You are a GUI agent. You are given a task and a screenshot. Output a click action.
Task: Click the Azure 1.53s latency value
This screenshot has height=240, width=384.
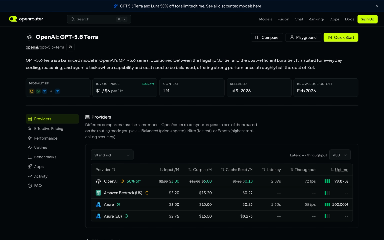tap(276, 204)
